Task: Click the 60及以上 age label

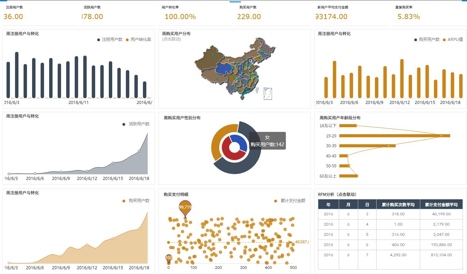Action: click(x=328, y=176)
